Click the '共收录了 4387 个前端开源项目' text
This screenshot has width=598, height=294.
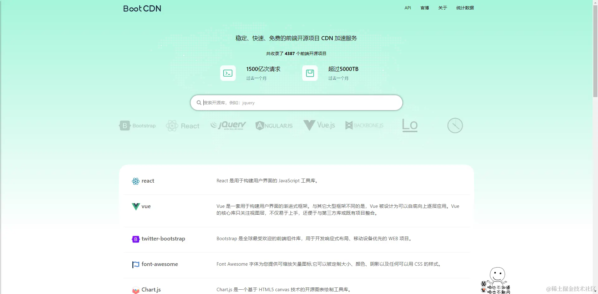[x=296, y=54]
